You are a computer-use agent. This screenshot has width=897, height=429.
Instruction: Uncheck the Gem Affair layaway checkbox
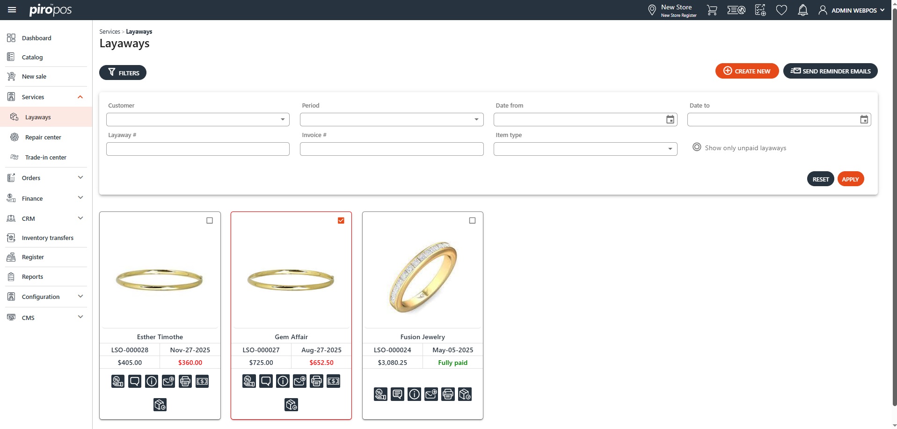[x=341, y=220]
